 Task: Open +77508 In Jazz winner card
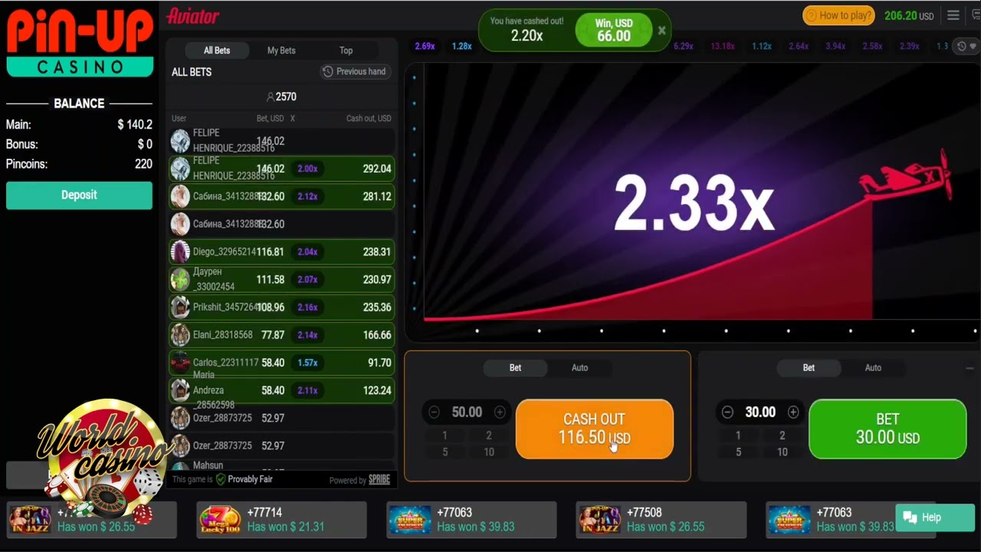point(661,520)
